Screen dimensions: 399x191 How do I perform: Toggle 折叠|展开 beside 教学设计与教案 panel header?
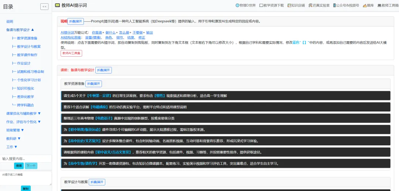pos(97,182)
